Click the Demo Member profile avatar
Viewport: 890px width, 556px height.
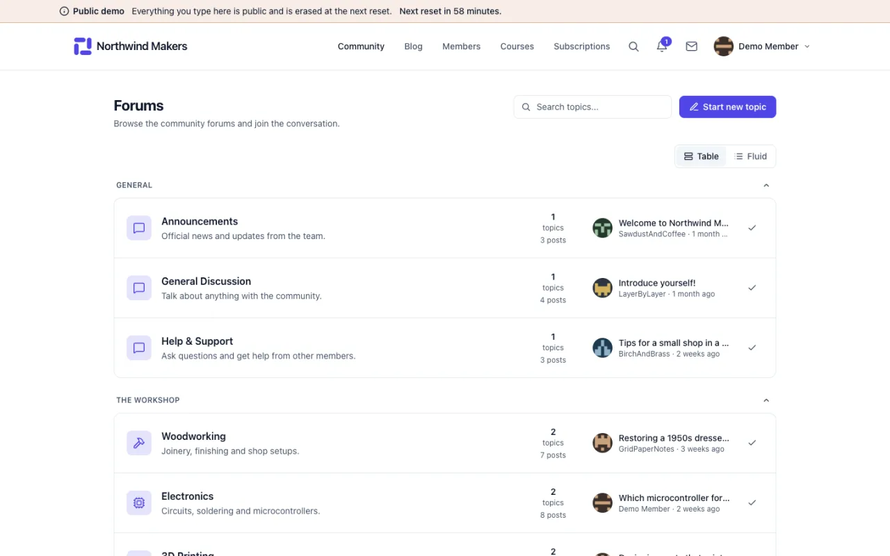(x=723, y=47)
